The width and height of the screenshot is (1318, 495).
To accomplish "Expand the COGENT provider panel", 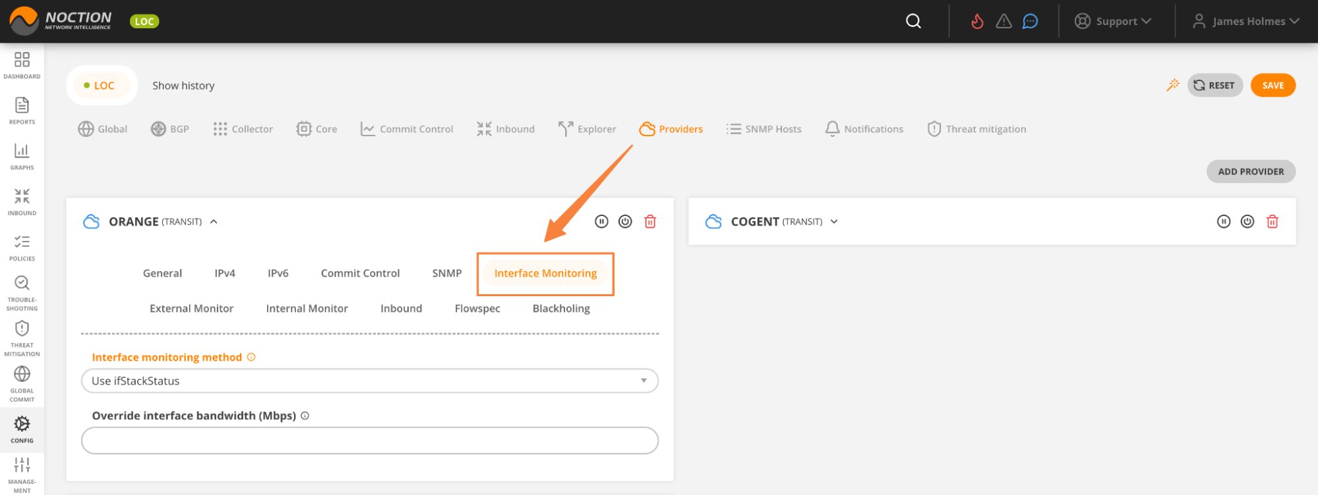I will 834,222.
